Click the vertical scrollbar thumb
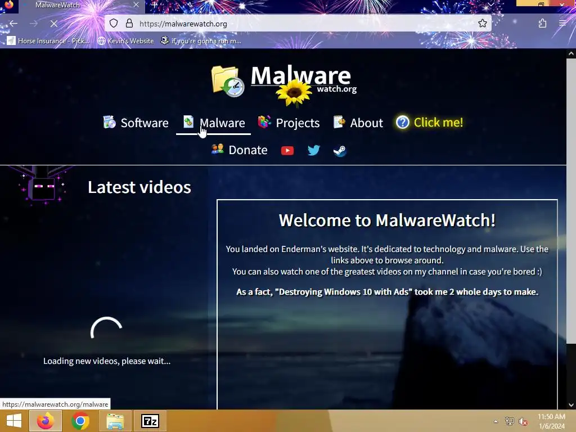This screenshot has width=576, height=432. 571,201
